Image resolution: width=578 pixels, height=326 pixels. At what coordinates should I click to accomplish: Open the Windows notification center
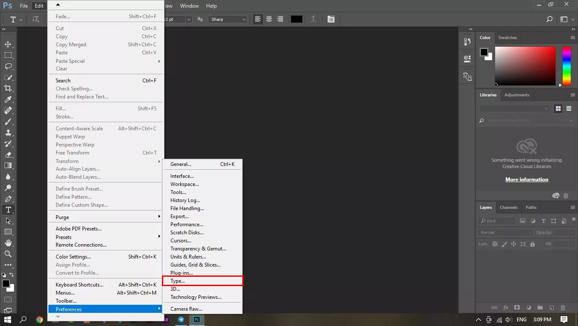pyautogui.click(x=564, y=320)
